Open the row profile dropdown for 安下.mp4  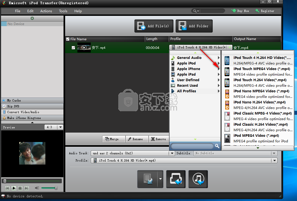(x=229, y=47)
